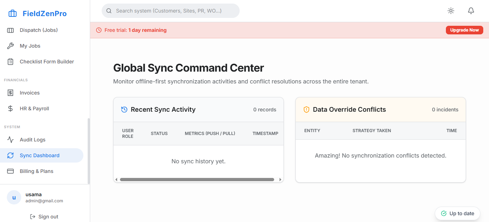Click the STATUS column header
The height and width of the screenshot is (222, 489).
(x=159, y=134)
